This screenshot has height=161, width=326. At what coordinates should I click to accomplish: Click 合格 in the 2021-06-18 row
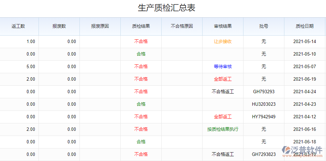tap(141, 142)
